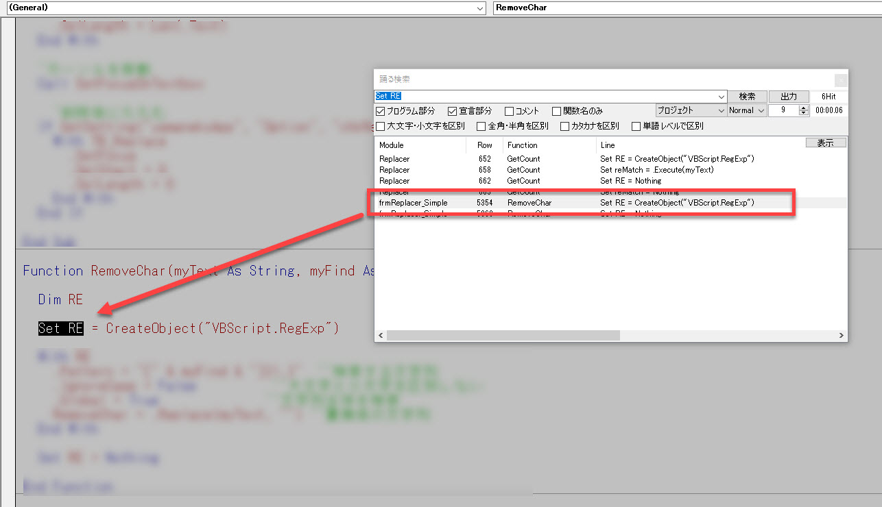Click the 検索 search button
Viewport: 882px width, 507px height.
tap(747, 97)
